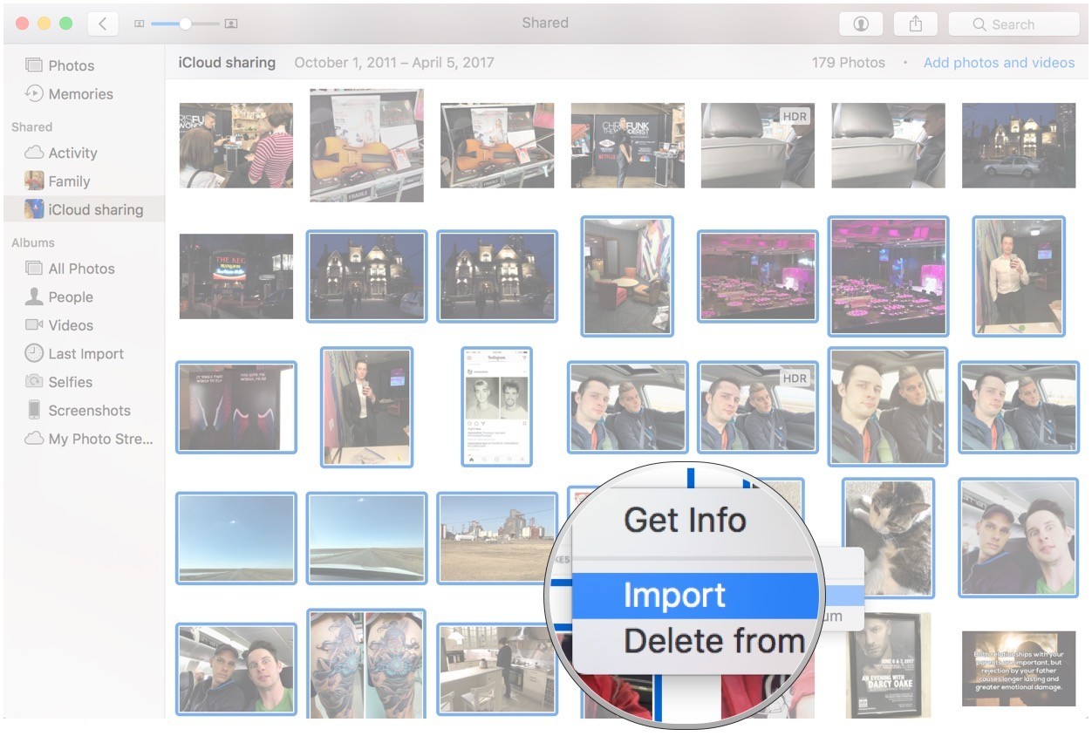Screen dimensions: 1092x736
Task: Focus the Search field
Action: 1014,24
